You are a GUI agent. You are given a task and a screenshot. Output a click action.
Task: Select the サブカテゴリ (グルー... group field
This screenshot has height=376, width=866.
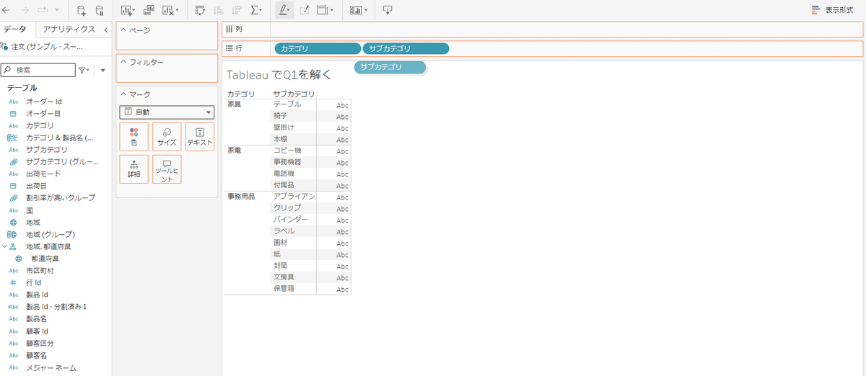tap(61, 161)
